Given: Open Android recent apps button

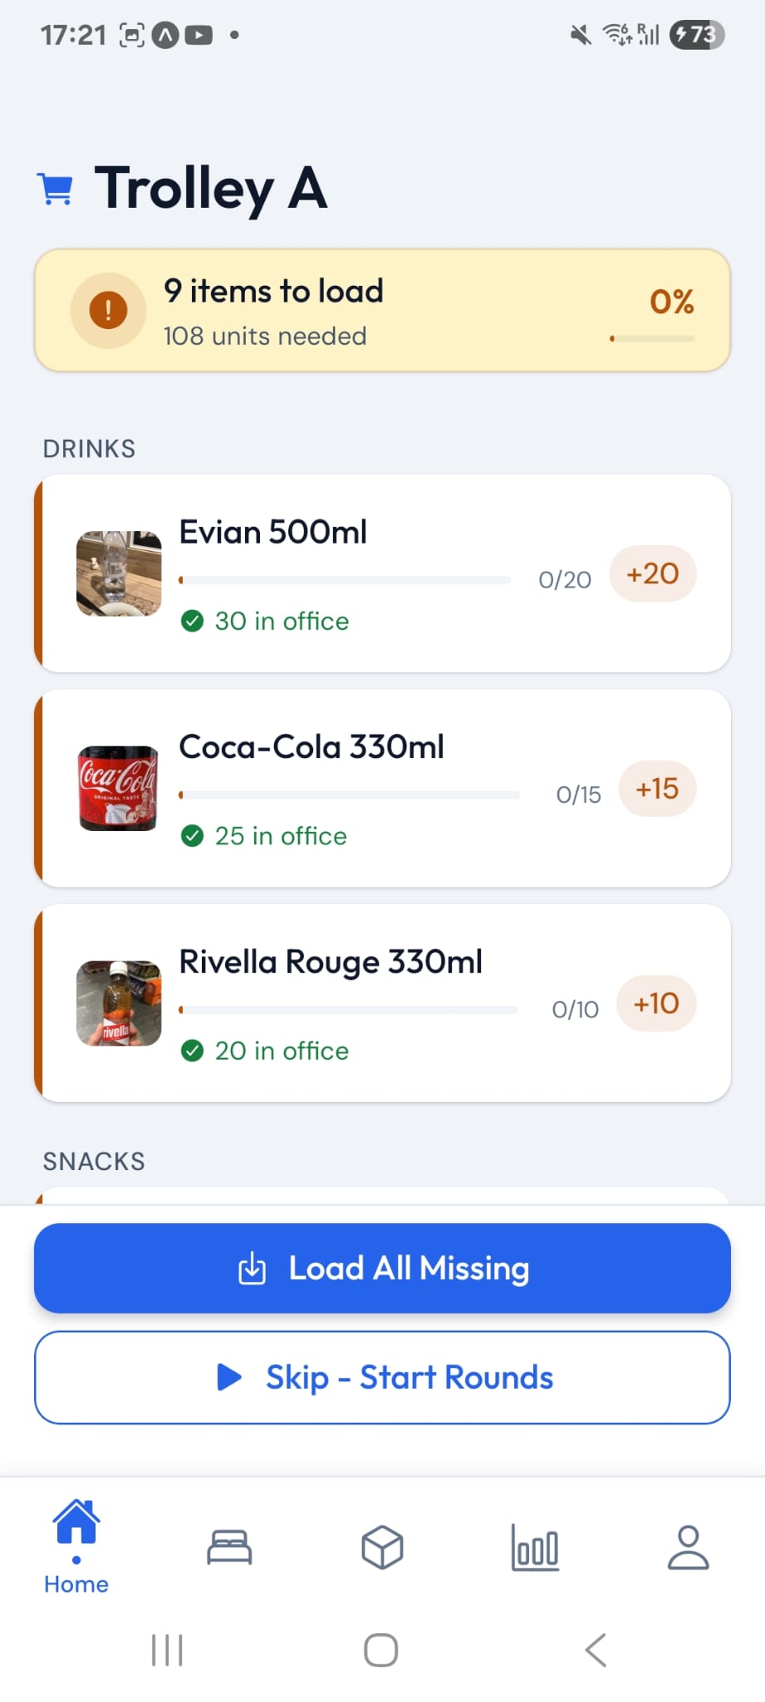Looking at the screenshot, I should click(167, 1650).
